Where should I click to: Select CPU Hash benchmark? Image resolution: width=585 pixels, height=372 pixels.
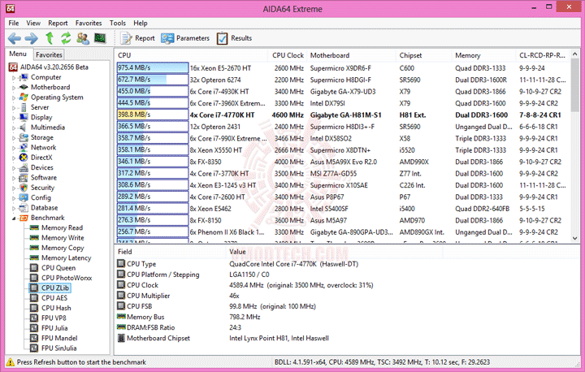(56, 308)
